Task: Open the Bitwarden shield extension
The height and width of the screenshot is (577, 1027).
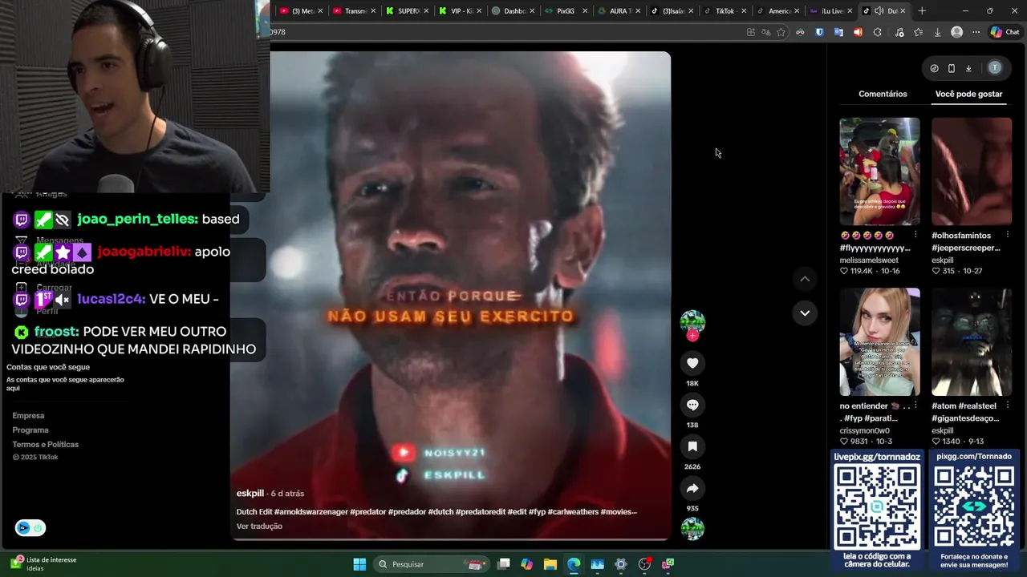Action: pyautogui.click(x=819, y=32)
